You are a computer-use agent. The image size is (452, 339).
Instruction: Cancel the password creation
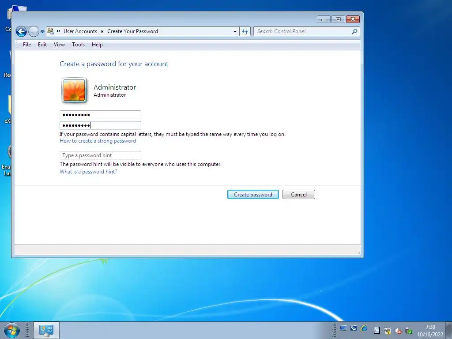299,195
